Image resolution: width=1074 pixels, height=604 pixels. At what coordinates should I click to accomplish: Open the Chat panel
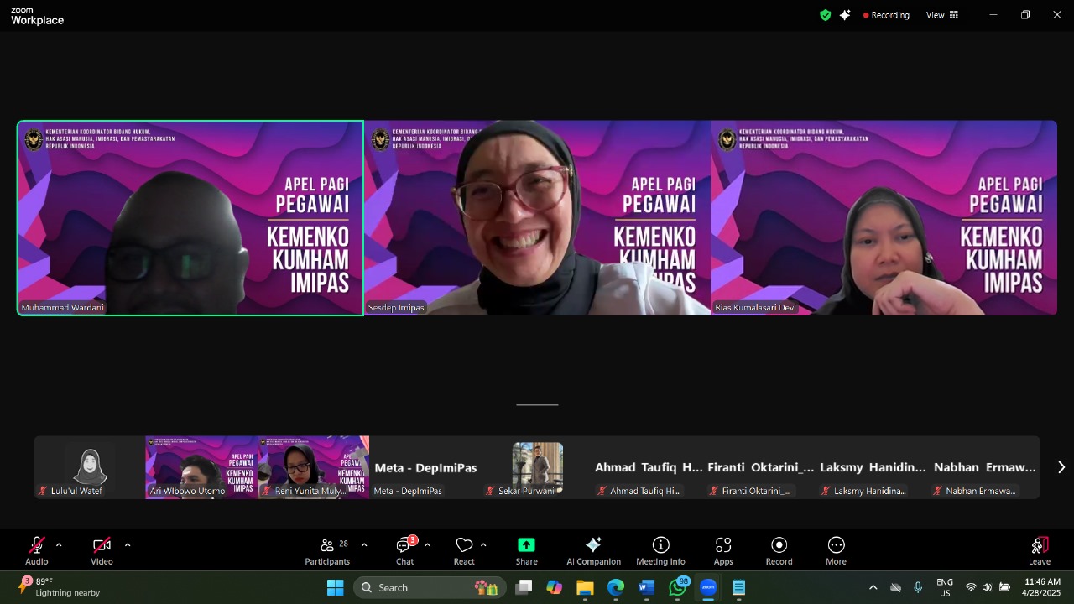pyautogui.click(x=404, y=550)
